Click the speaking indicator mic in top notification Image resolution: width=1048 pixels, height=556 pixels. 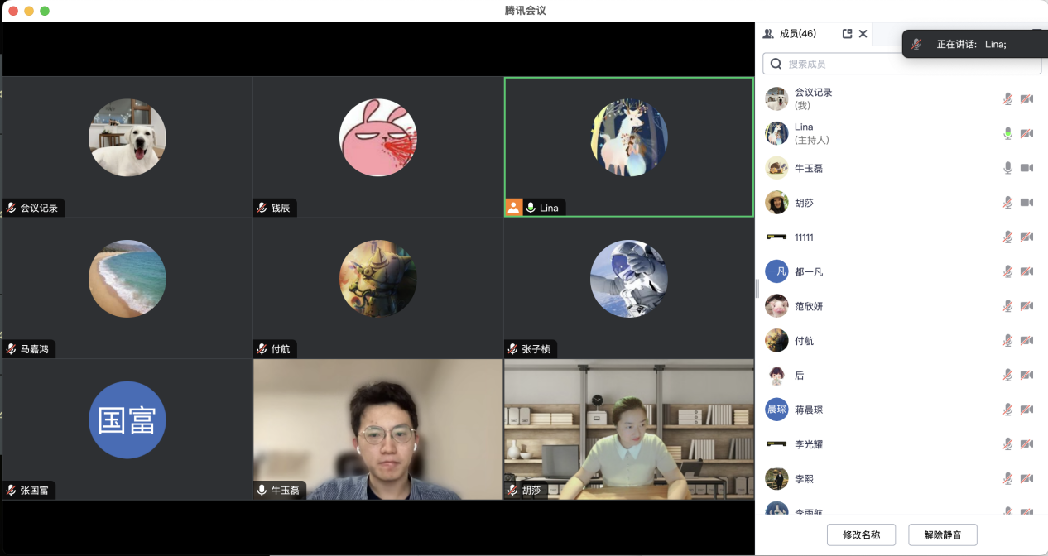click(916, 44)
